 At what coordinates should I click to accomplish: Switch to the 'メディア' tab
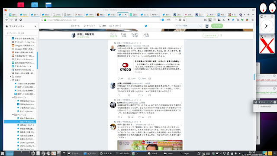tap(155, 14)
